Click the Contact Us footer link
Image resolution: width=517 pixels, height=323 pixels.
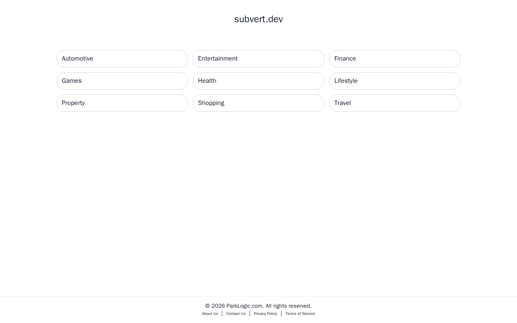pyautogui.click(x=236, y=314)
